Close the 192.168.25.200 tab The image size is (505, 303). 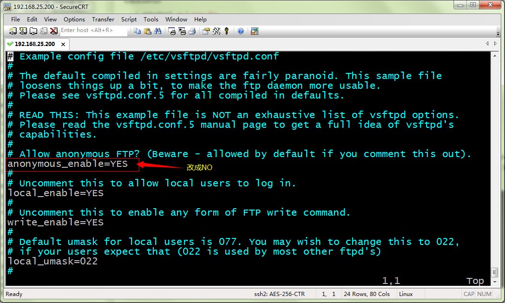click(x=63, y=44)
